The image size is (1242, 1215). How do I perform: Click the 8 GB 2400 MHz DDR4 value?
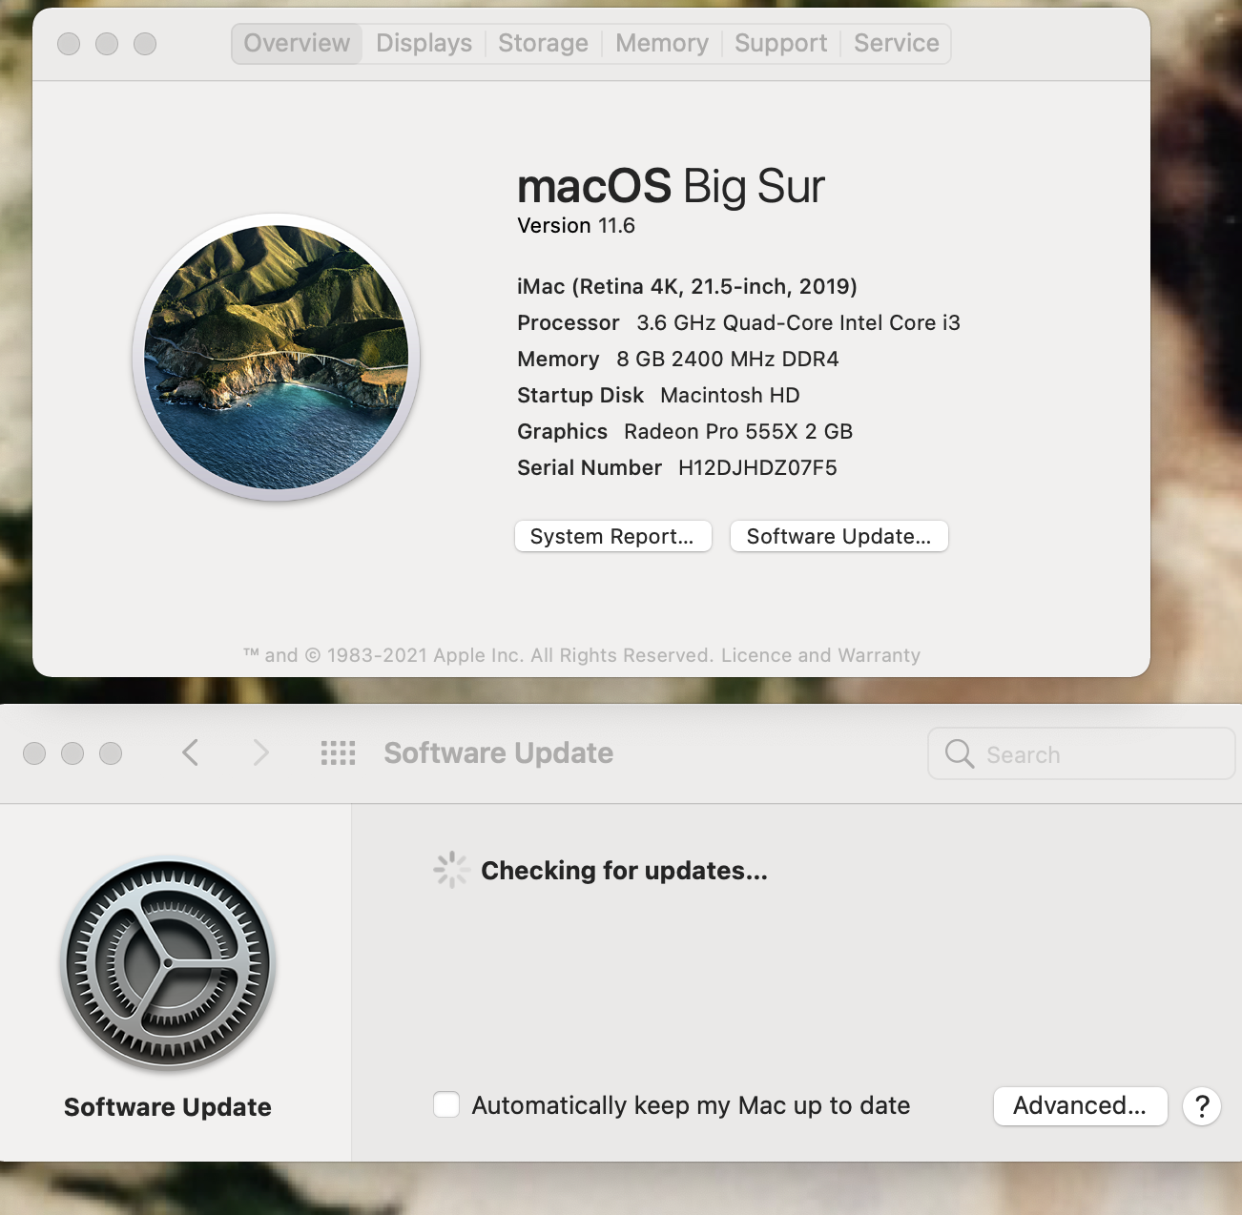point(728,360)
